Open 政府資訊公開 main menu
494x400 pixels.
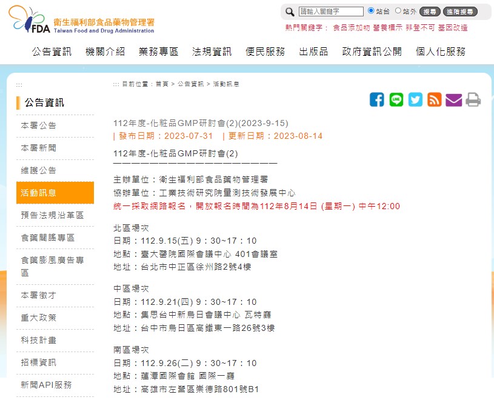point(372,52)
